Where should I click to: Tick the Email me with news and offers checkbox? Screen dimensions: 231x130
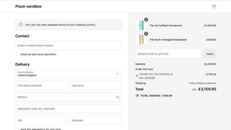click(x=17, y=54)
